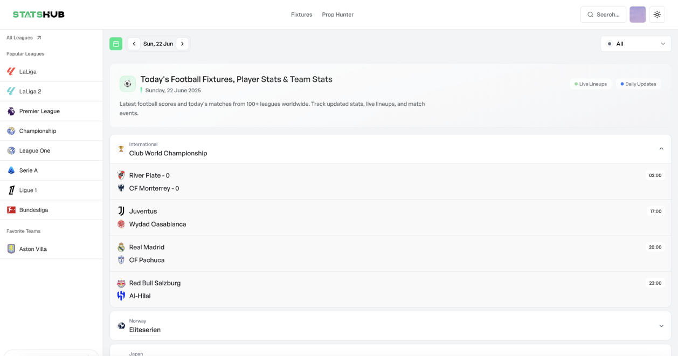678x356 pixels.
Task: Select Serie A text
Action: (x=29, y=170)
